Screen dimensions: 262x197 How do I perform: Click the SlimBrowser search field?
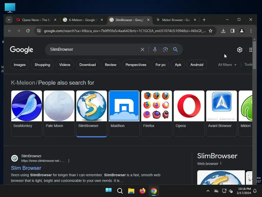(94, 50)
